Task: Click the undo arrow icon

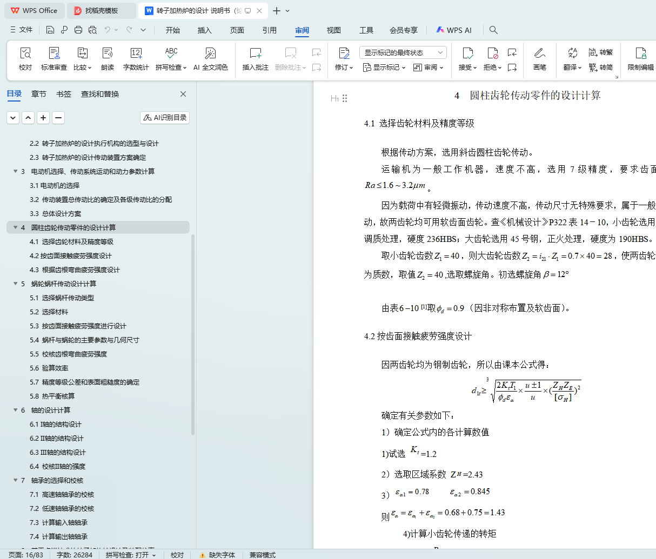Action: [x=108, y=30]
